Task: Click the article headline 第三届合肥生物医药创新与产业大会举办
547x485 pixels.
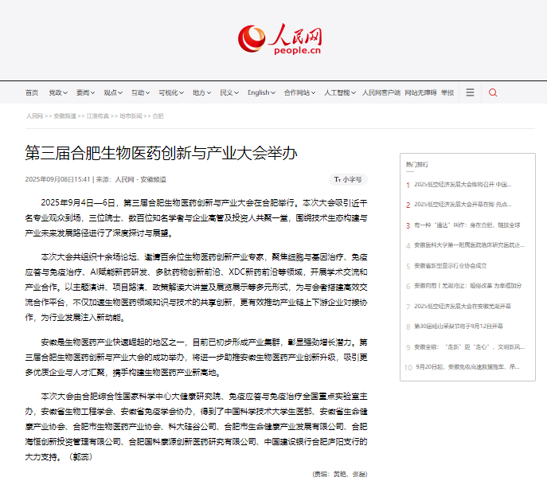Action: (x=161, y=153)
